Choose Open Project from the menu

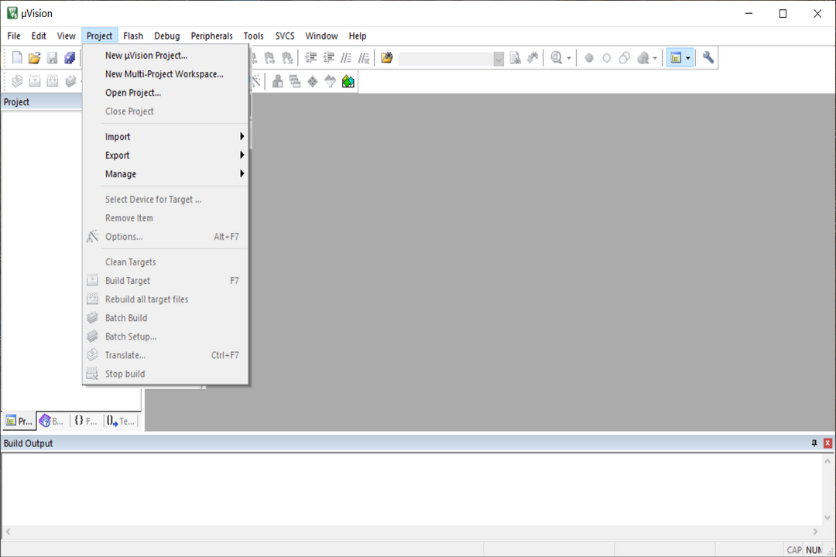(133, 93)
